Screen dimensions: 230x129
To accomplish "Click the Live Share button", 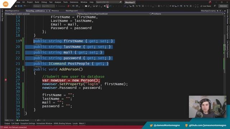I will click(206, 6).
